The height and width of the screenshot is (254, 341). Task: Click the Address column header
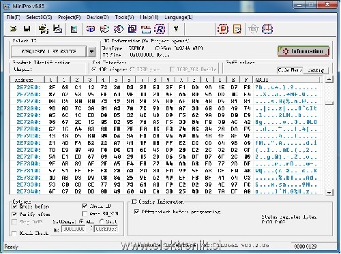(27, 80)
